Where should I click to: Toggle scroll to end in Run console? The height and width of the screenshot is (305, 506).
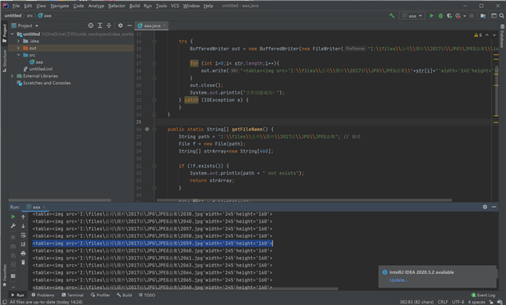point(23,244)
